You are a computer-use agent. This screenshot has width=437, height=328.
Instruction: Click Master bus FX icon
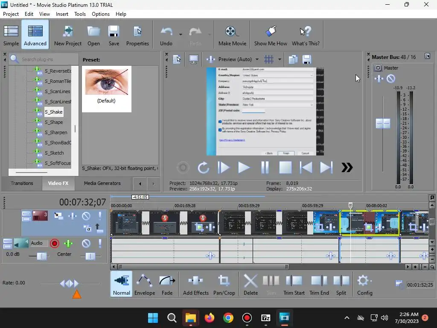click(x=379, y=79)
